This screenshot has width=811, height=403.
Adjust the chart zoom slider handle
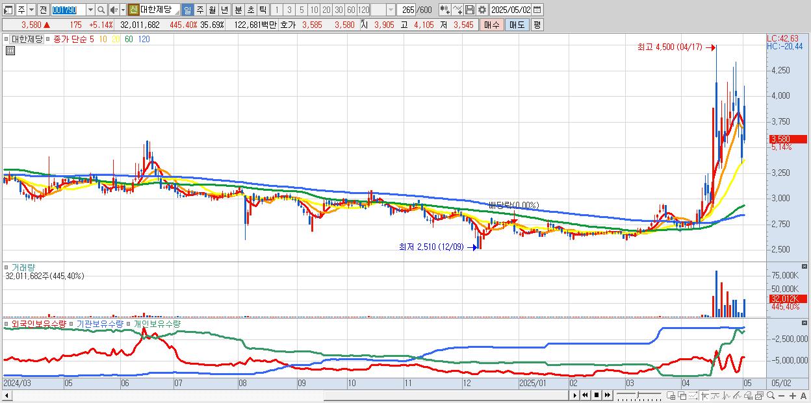coord(638,395)
